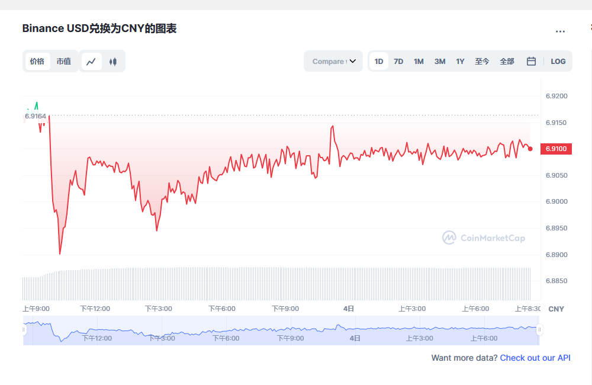The image size is (592, 385).
Task: Choose the 3M time range
Action: tap(440, 61)
